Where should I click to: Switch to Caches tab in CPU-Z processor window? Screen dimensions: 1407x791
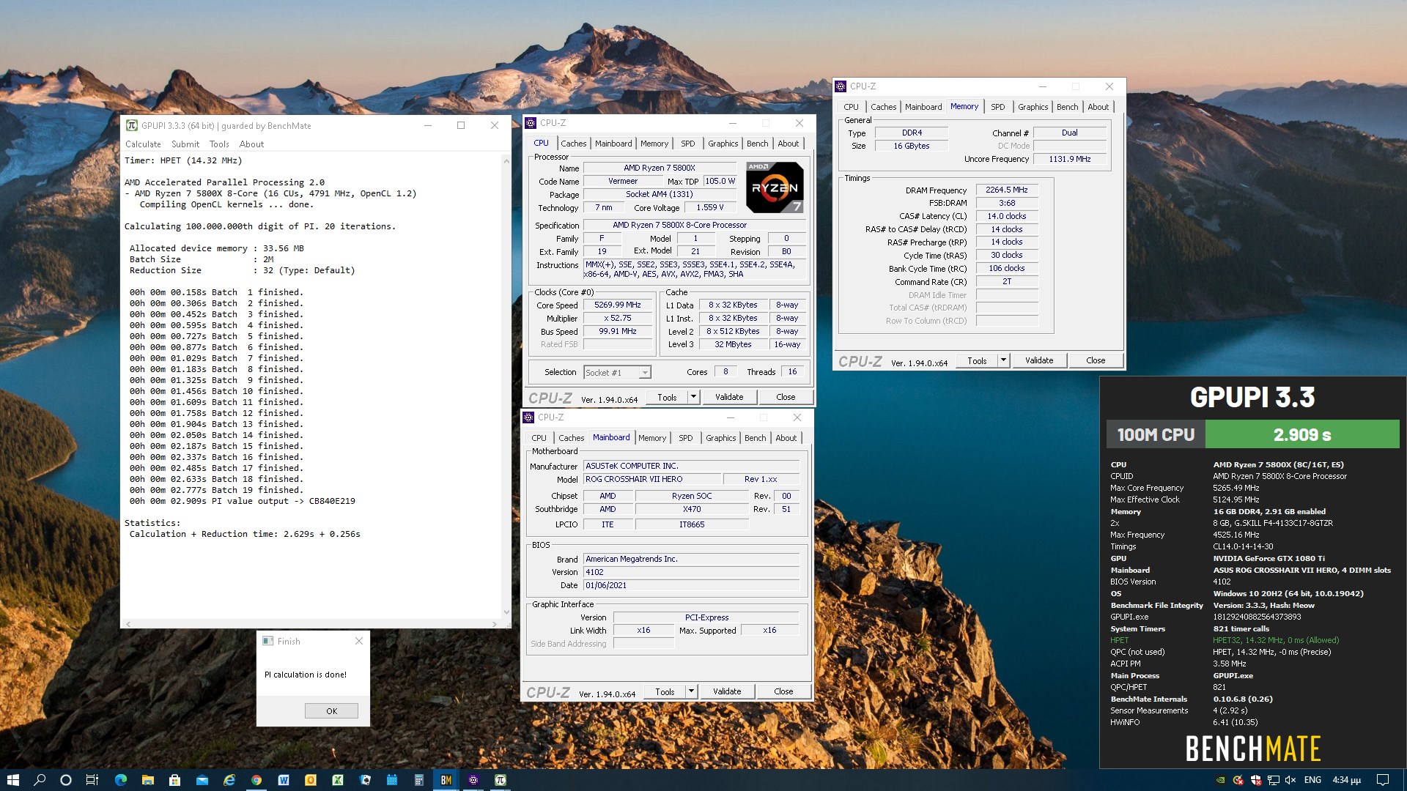tap(573, 144)
